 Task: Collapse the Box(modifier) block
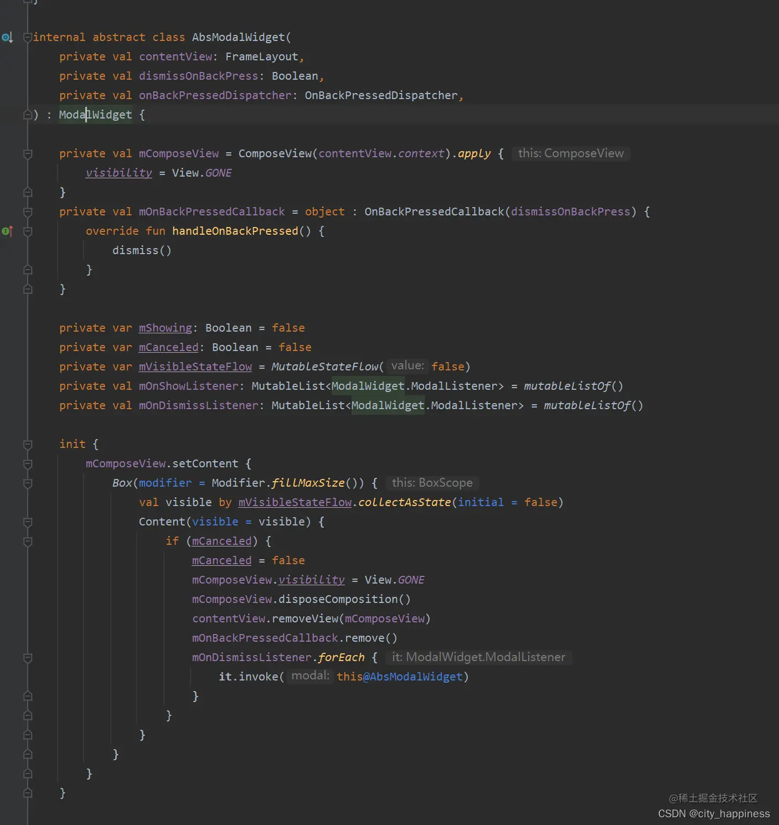click(x=28, y=483)
